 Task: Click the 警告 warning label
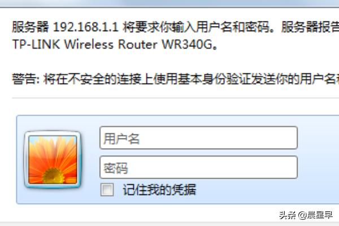24,79
